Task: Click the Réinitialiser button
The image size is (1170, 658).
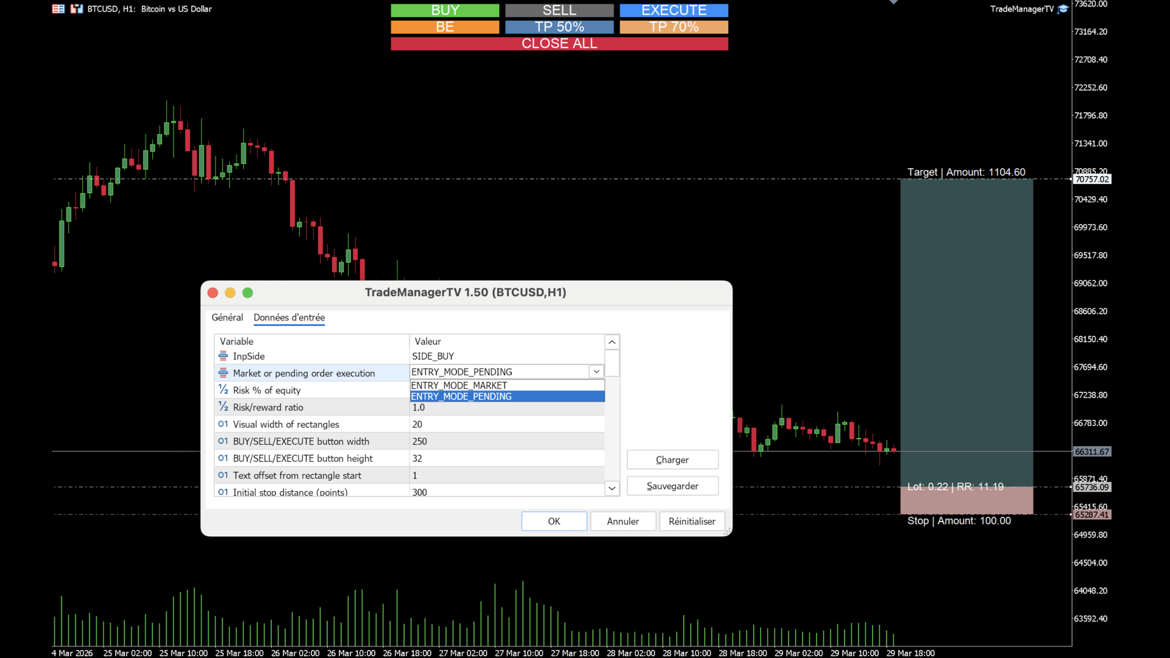Action: (692, 522)
